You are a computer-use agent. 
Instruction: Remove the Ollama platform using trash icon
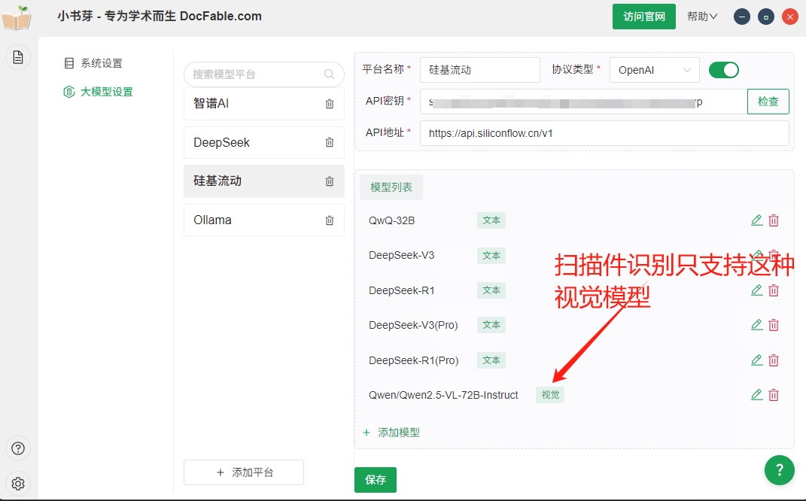[x=329, y=220]
